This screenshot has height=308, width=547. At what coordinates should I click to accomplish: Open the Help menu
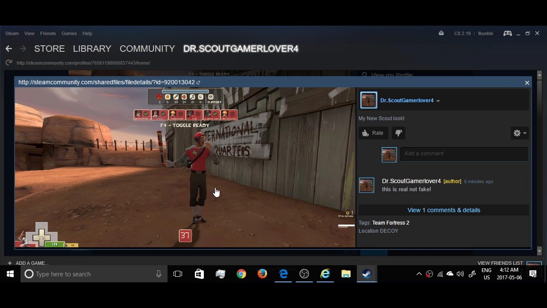coord(87,33)
